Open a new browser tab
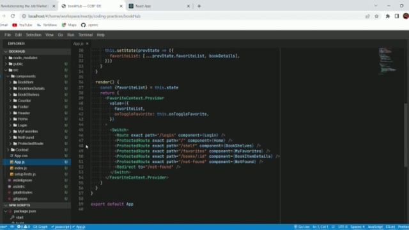 (x=199, y=6)
